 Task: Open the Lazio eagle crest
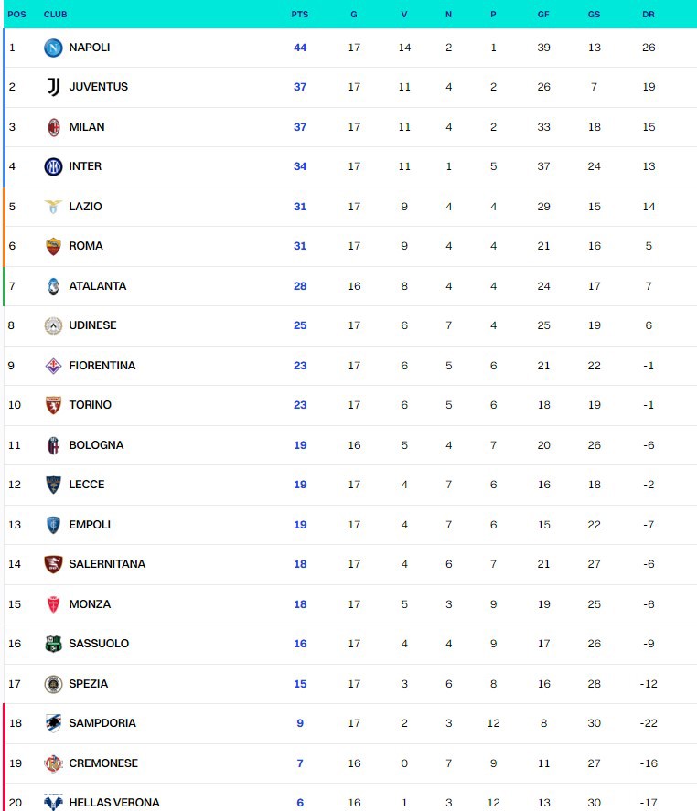pyautogui.click(x=53, y=207)
